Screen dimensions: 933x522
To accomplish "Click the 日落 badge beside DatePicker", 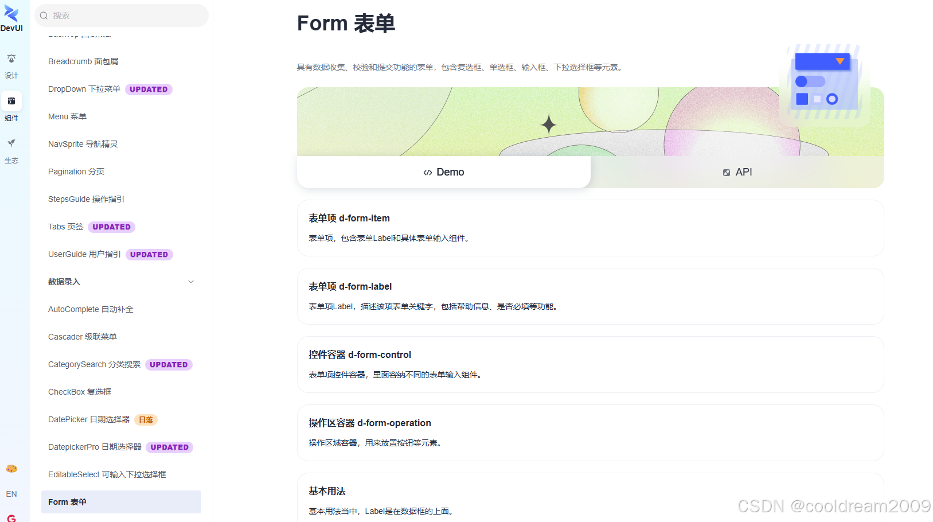I will (146, 419).
